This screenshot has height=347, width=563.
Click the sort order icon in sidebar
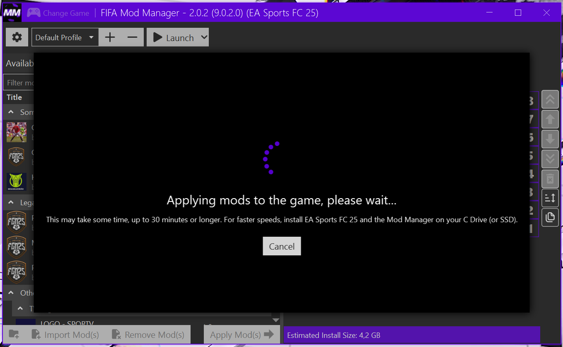[x=550, y=198]
